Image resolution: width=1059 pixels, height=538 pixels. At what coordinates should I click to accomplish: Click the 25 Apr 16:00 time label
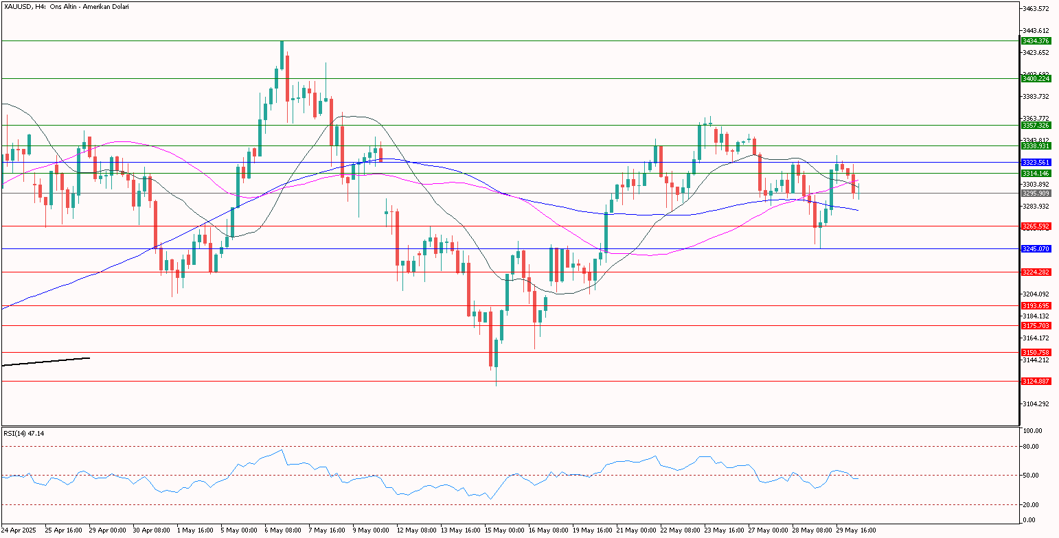pos(63,530)
